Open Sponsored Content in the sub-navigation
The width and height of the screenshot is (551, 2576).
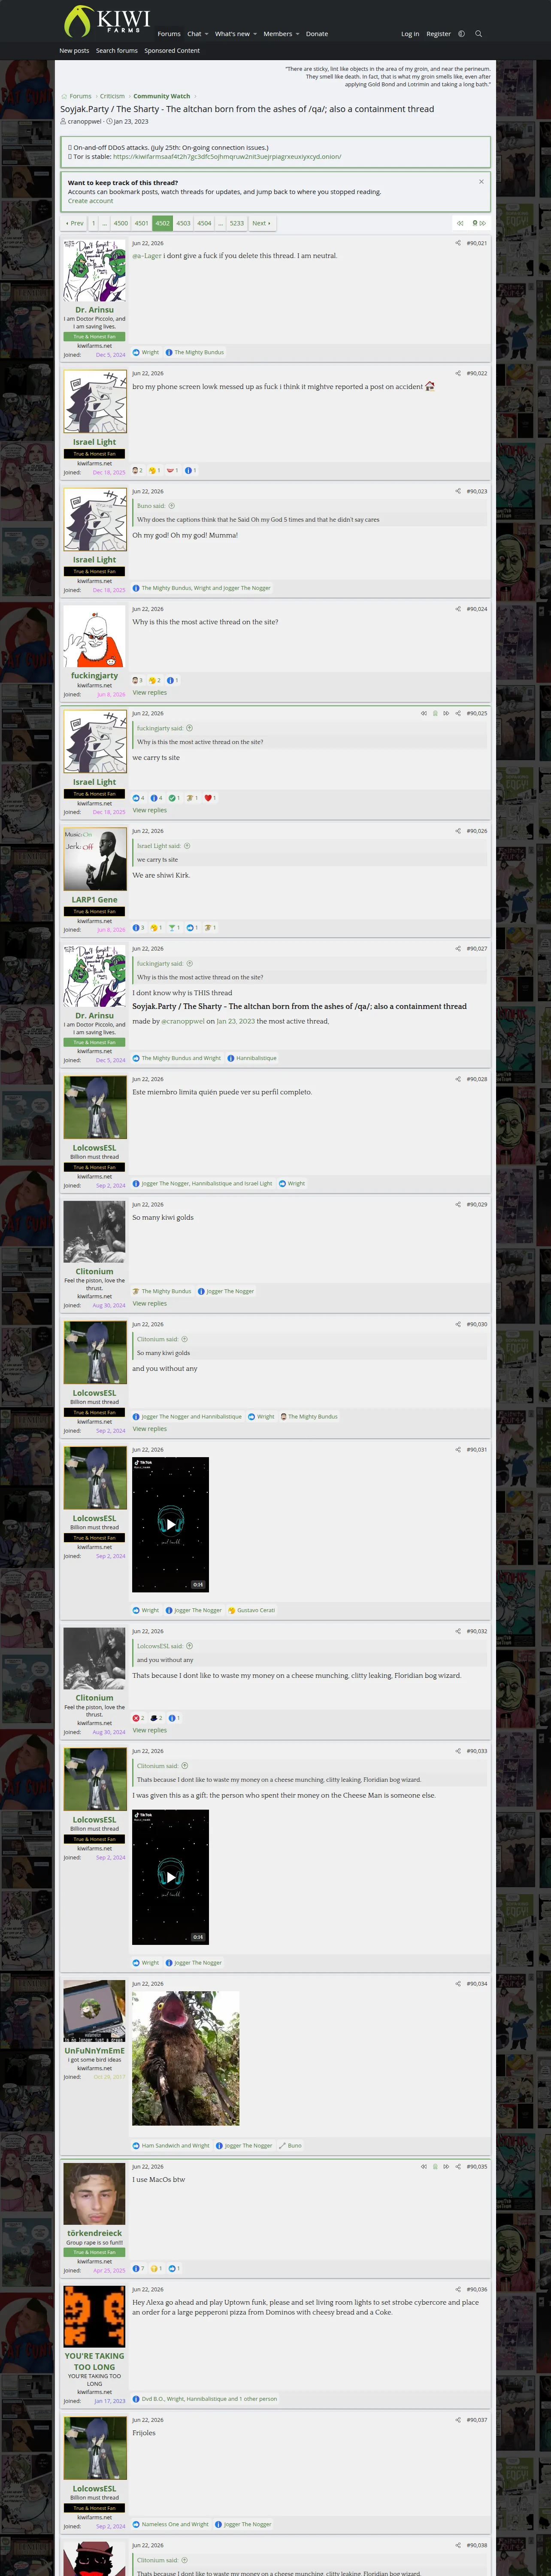pyautogui.click(x=172, y=51)
